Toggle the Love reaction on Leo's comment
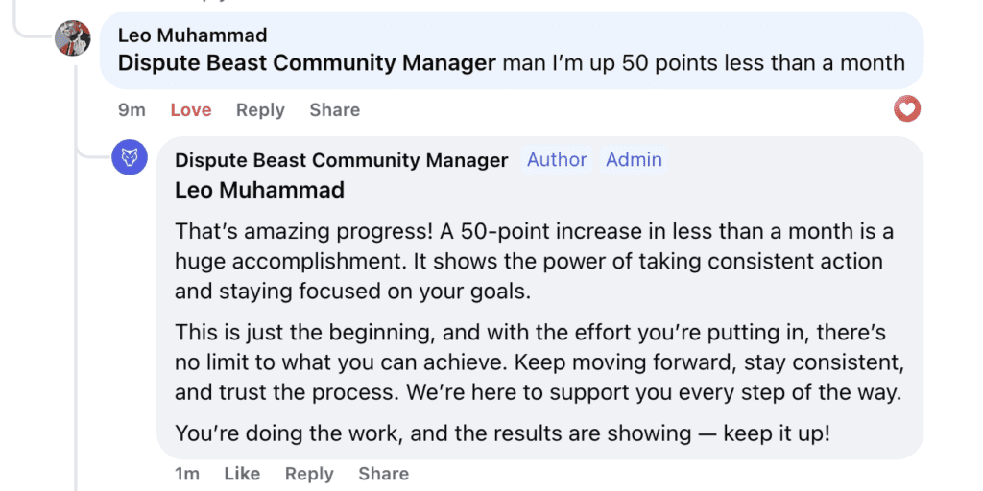The width and height of the screenshot is (983, 491). [x=191, y=110]
